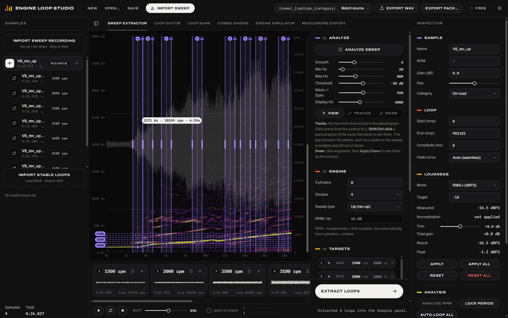508x318 pixels.
Task: Click the Pan slider in Inspector
Action: (x=474, y=83)
